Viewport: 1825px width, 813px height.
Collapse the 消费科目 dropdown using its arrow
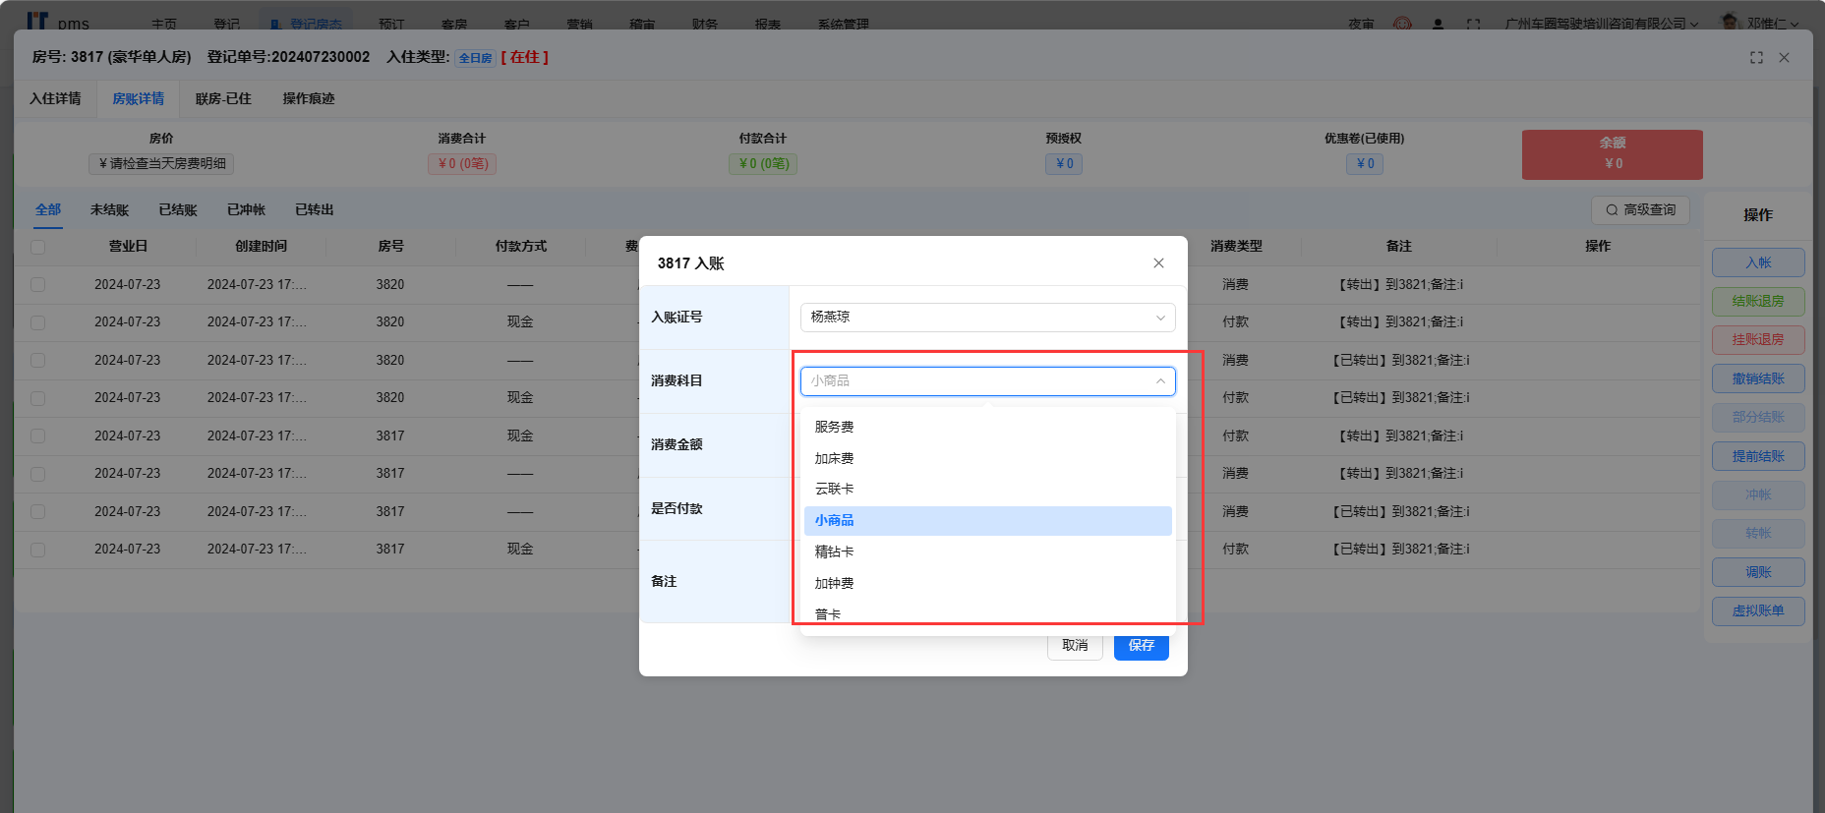(1160, 381)
